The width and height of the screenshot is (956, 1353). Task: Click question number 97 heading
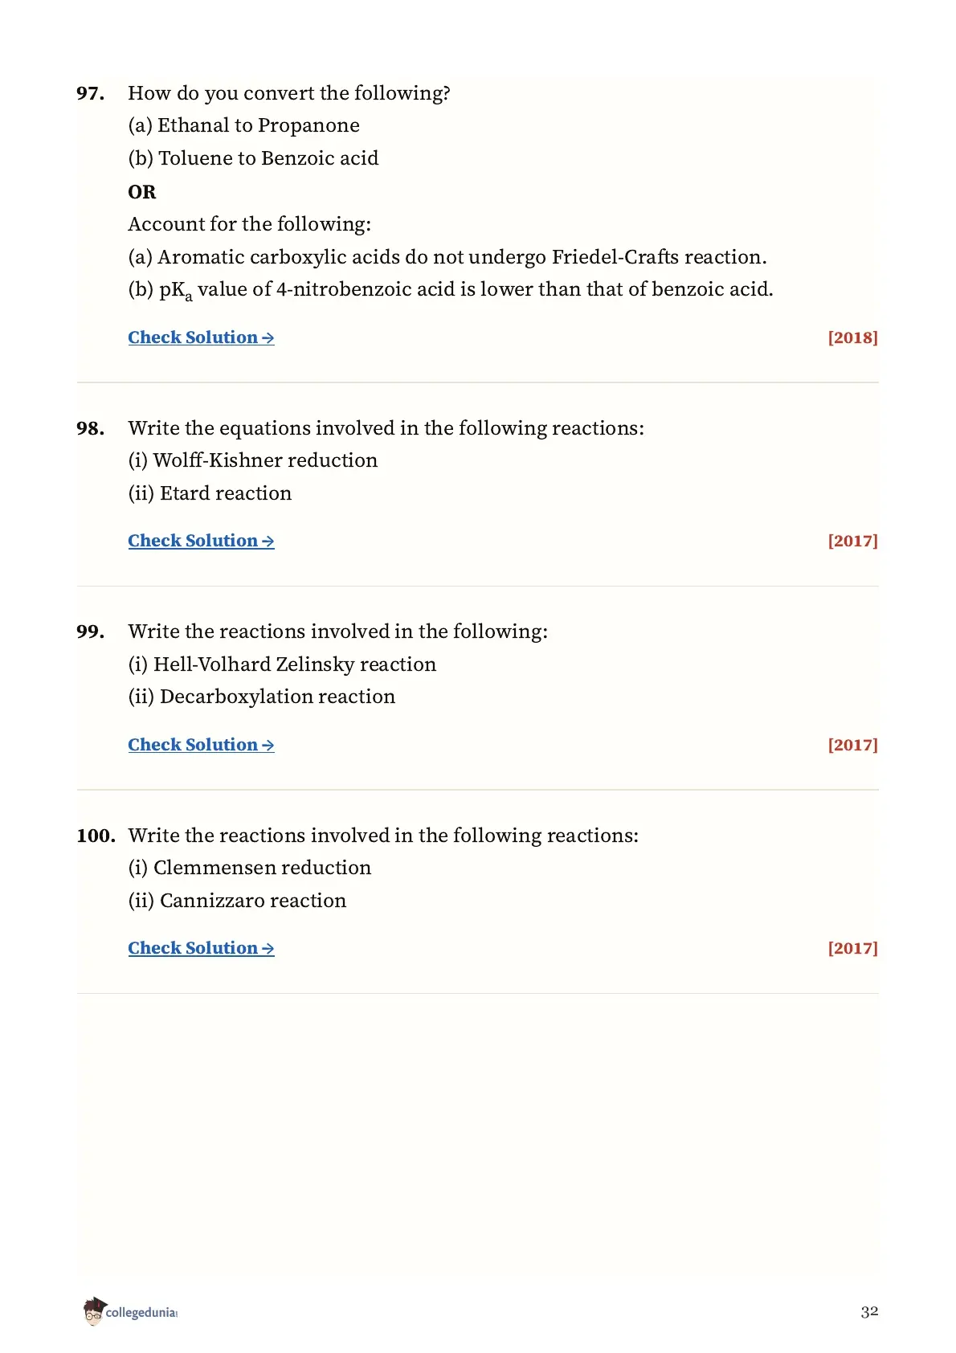pyautogui.click(x=90, y=93)
